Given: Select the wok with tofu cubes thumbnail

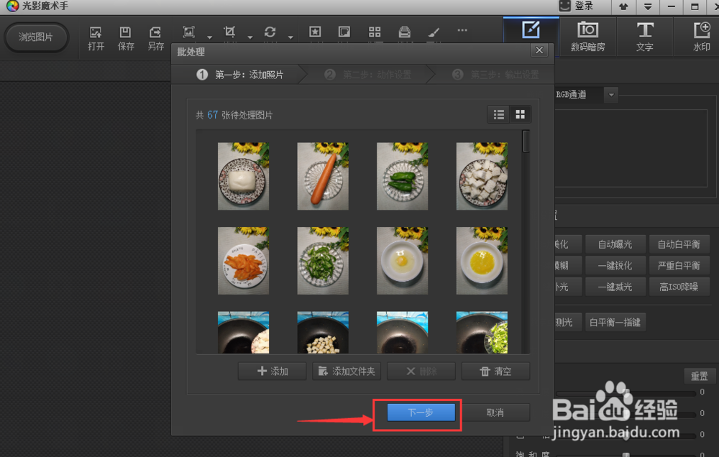Looking at the screenshot, I should coord(323,332).
